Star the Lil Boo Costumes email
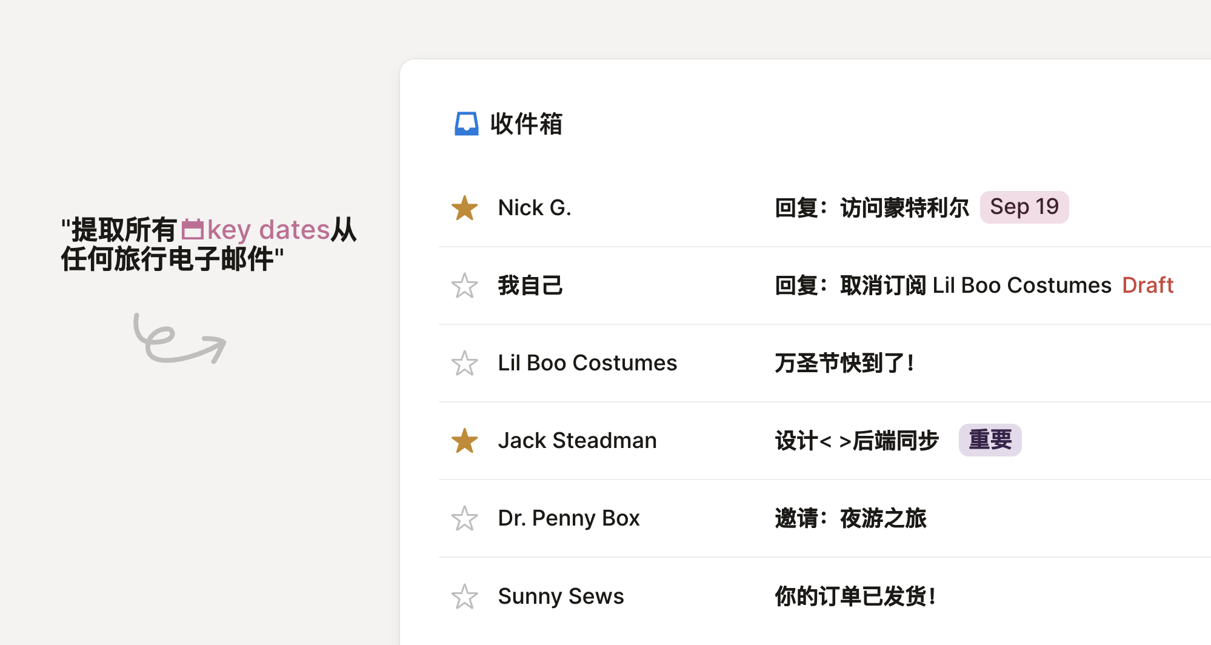The width and height of the screenshot is (1211, 645). [465, 363]
